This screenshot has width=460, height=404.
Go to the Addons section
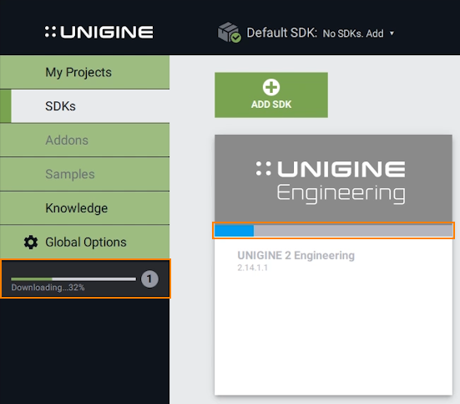coord(85,141)
